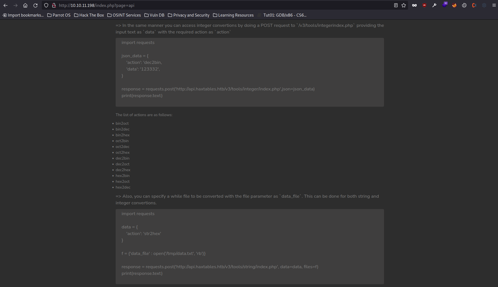Click the globe extension icon
498x287 pixels.
click(x=484, y=5)
